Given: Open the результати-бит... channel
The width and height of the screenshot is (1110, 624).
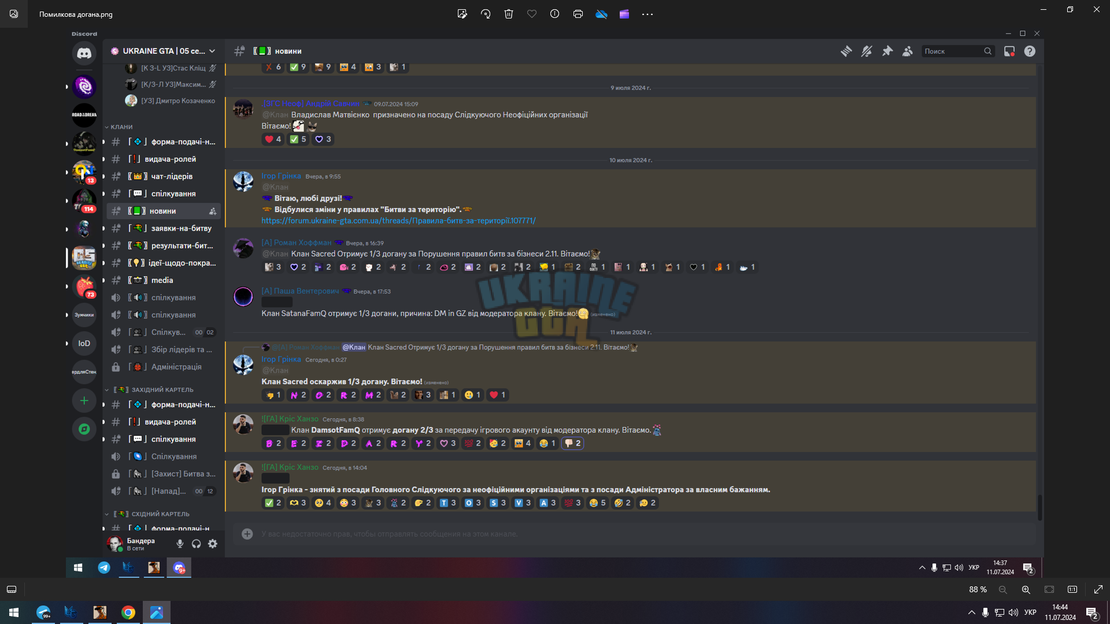Looking at the screenshot, I should coord(164,246).
